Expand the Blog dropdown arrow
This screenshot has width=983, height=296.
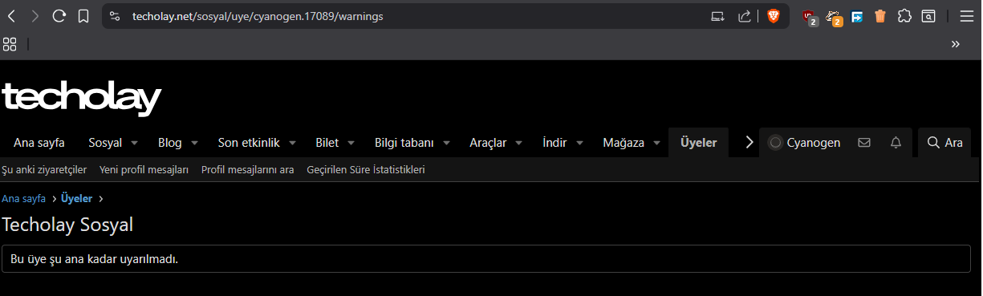pyautogui.click(x=194, y=143)
